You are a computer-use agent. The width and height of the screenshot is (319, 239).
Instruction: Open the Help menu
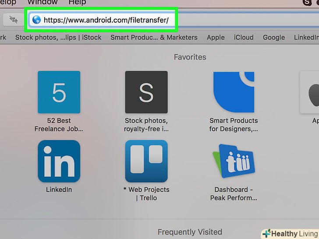[77, 3]
